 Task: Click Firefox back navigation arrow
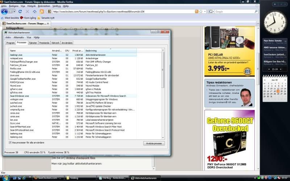[4, 11]
